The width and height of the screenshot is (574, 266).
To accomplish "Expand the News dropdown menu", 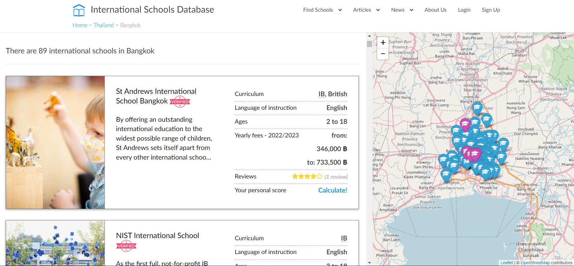I will pos(402,10).
